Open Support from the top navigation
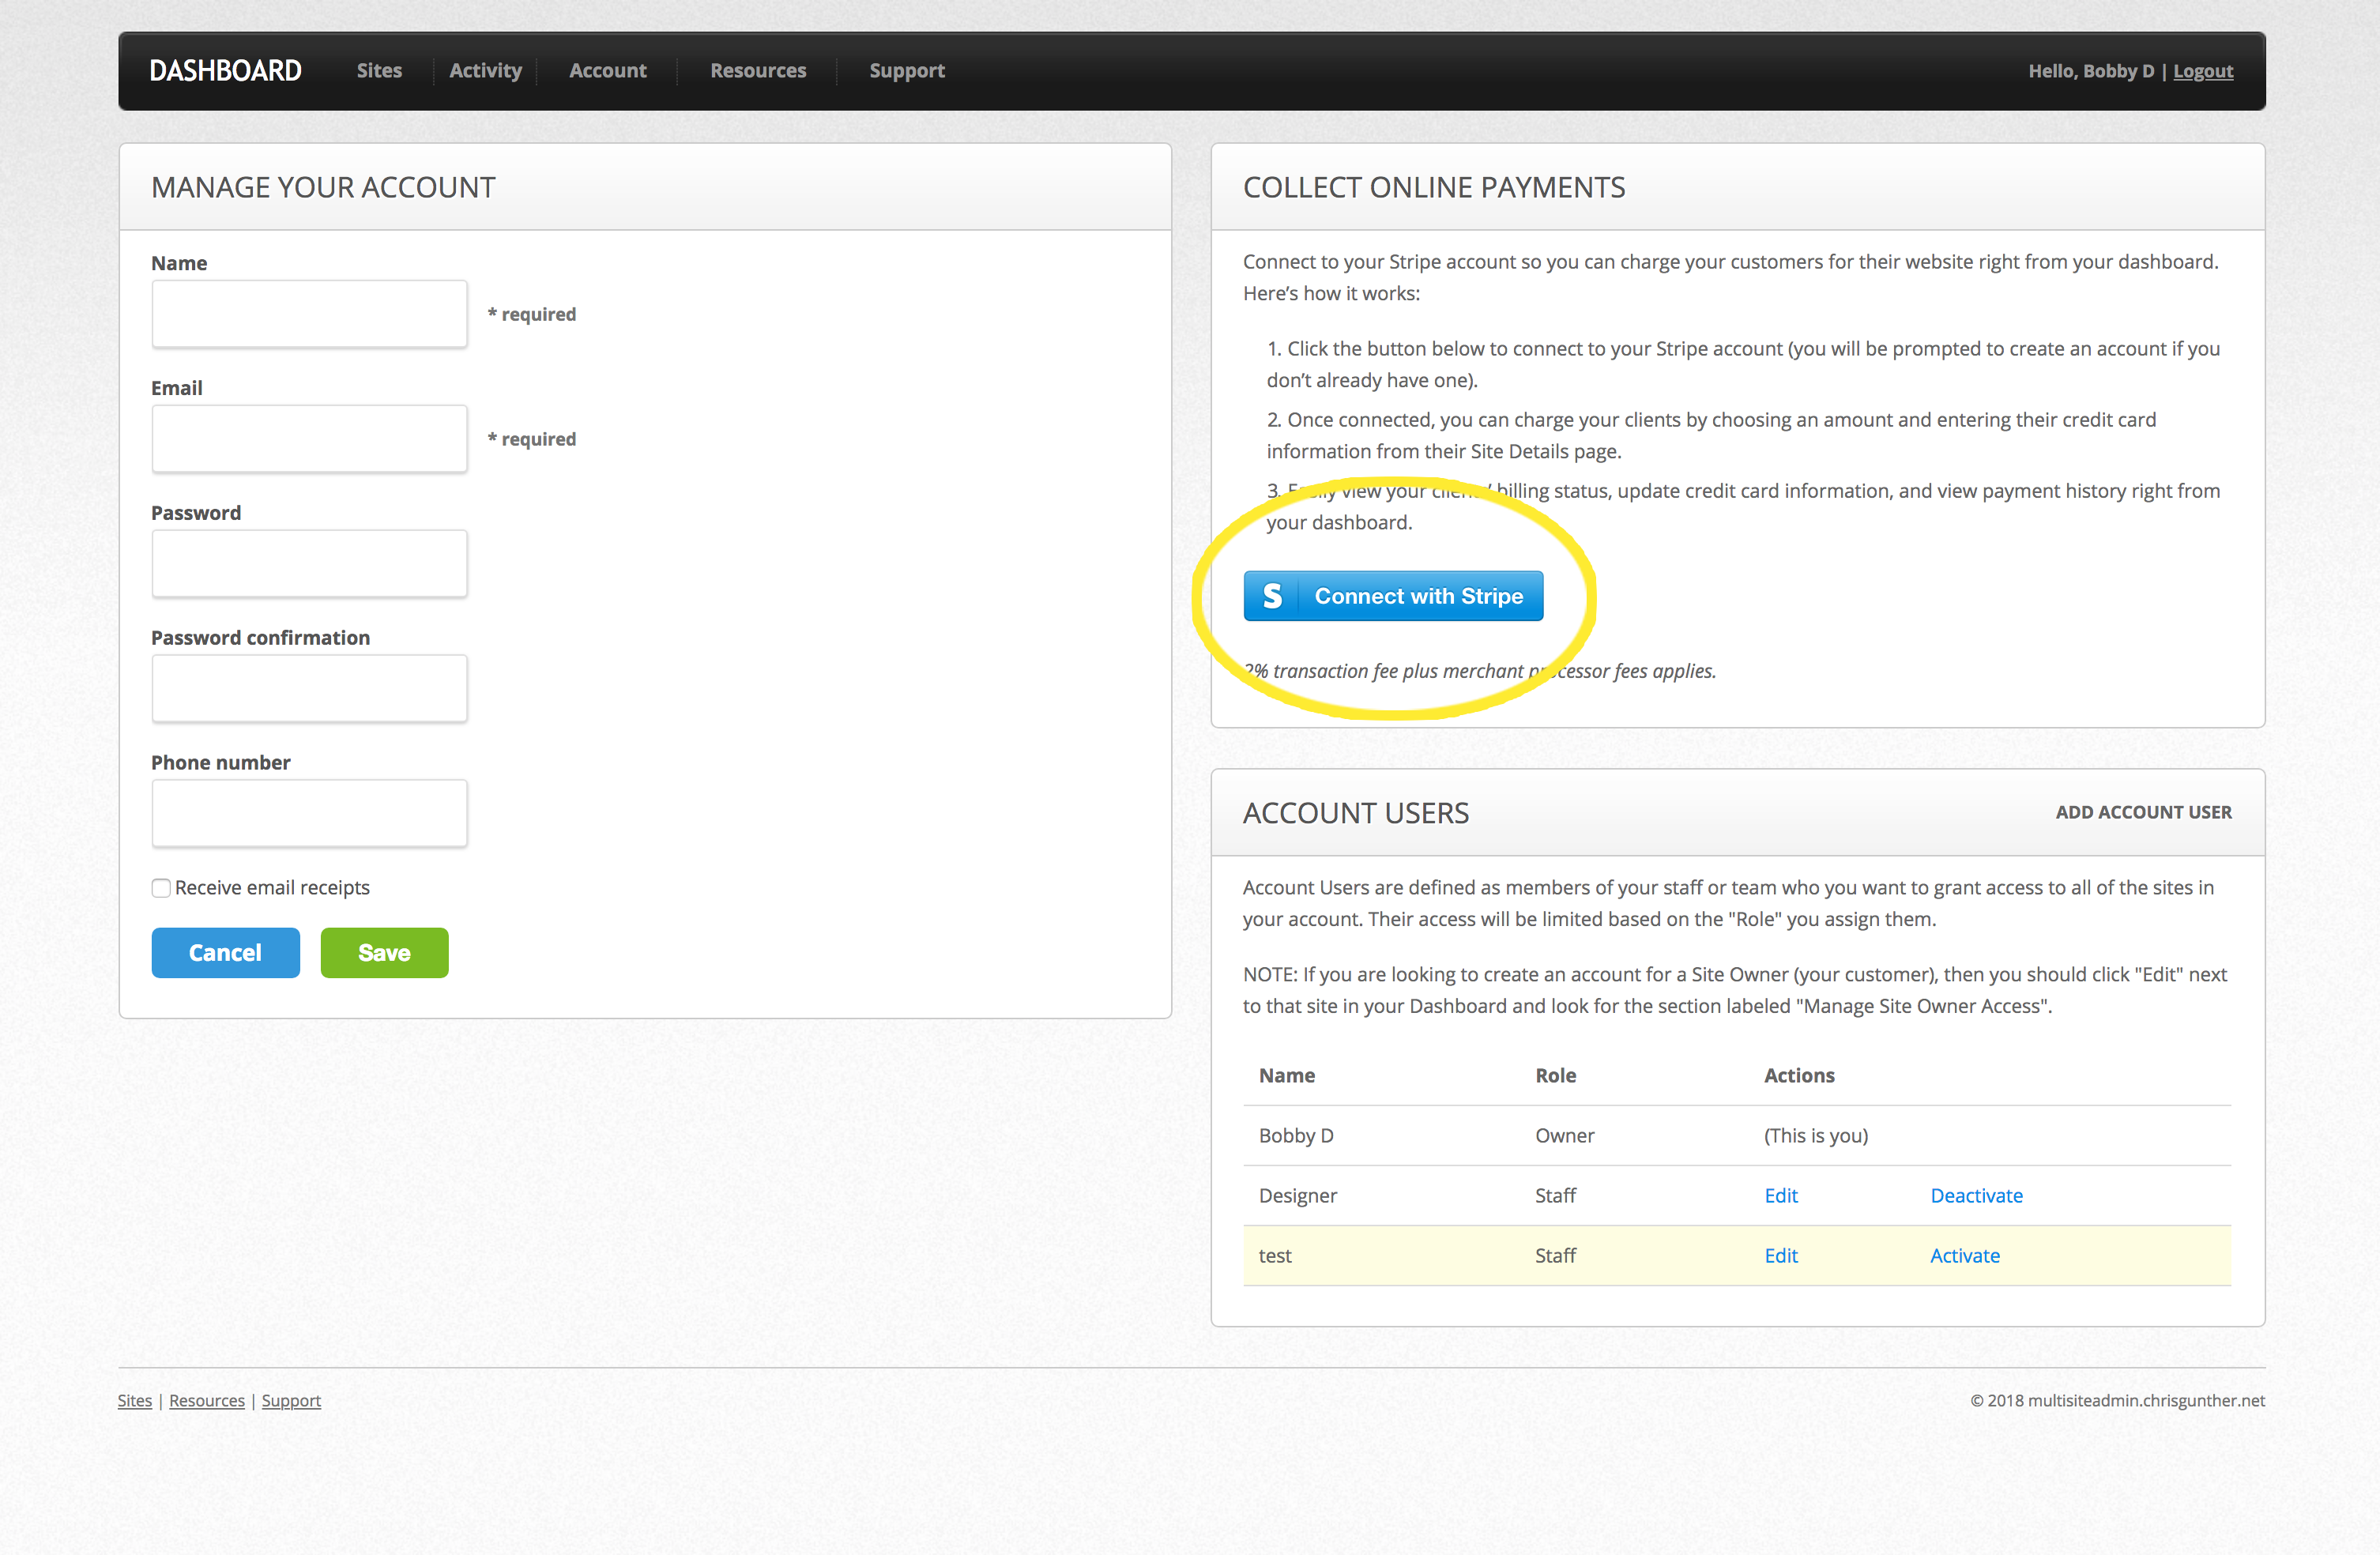 pos(907,71)
